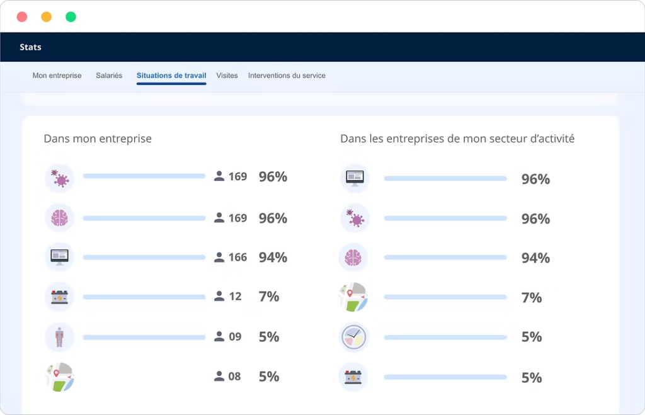645x415 pixels.
Task: Select the clock icon in the sector column
Action: (x=354, y=337)
